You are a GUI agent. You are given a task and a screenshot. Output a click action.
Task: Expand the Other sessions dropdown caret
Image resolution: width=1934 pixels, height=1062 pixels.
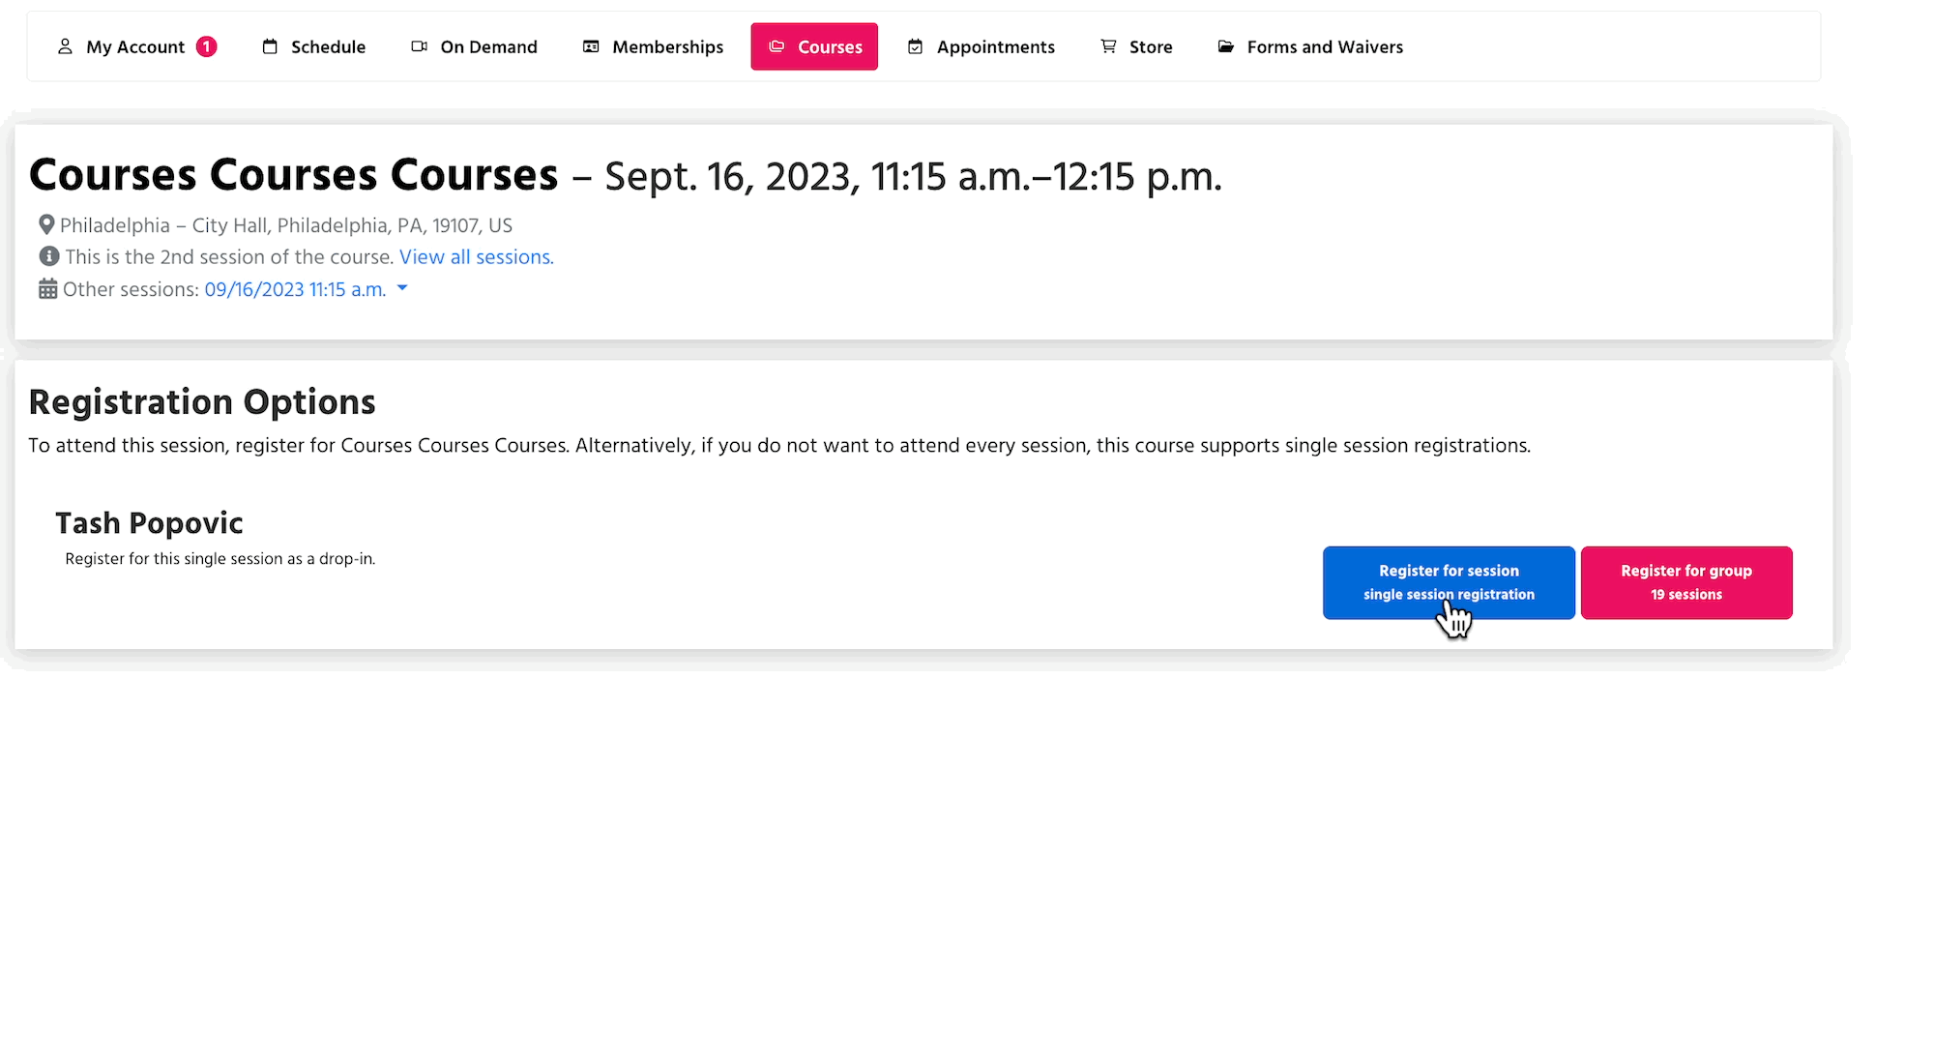click(x=402, y=288)
